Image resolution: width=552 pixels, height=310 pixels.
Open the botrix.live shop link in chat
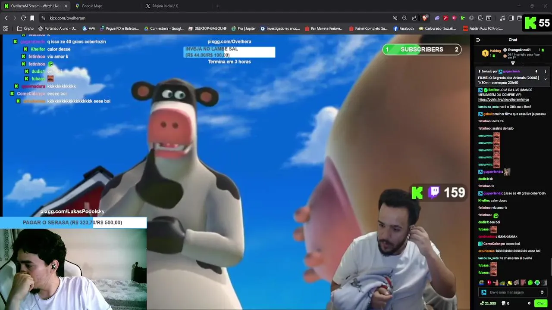coord(503,99)
